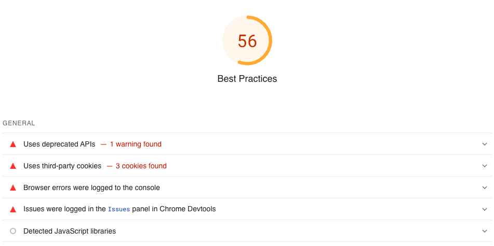Click the fail triangle for browser errors audit
Screen dimensions: 494x246
13,188
